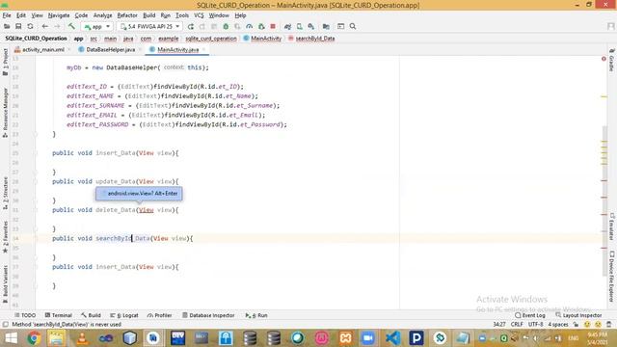Click the Save All toolbar icon
Screen dimensions: 617x347
18,26
